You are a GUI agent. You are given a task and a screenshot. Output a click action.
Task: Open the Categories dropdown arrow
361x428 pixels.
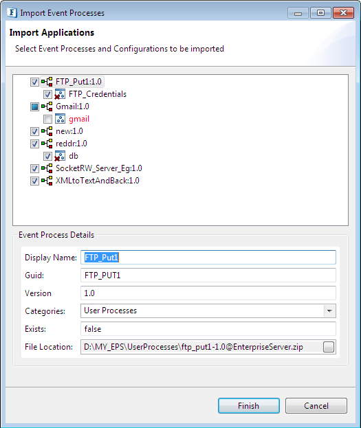[329, 311]
